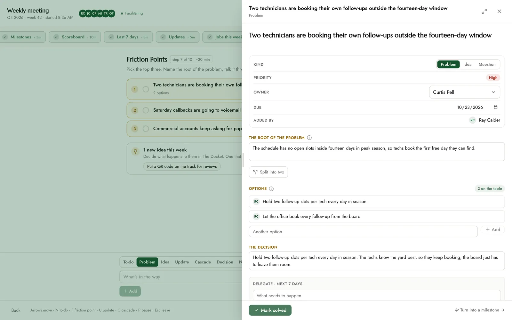512x320 pixels.
Task: Click the lightbulb new idea icon
Action: coord(135,151)
